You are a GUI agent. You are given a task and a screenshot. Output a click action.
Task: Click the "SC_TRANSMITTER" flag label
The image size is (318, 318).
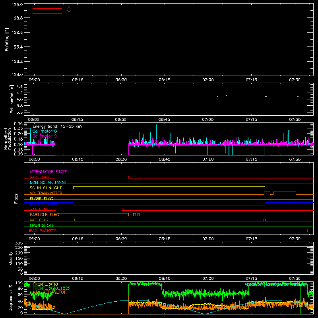point(46,193)
